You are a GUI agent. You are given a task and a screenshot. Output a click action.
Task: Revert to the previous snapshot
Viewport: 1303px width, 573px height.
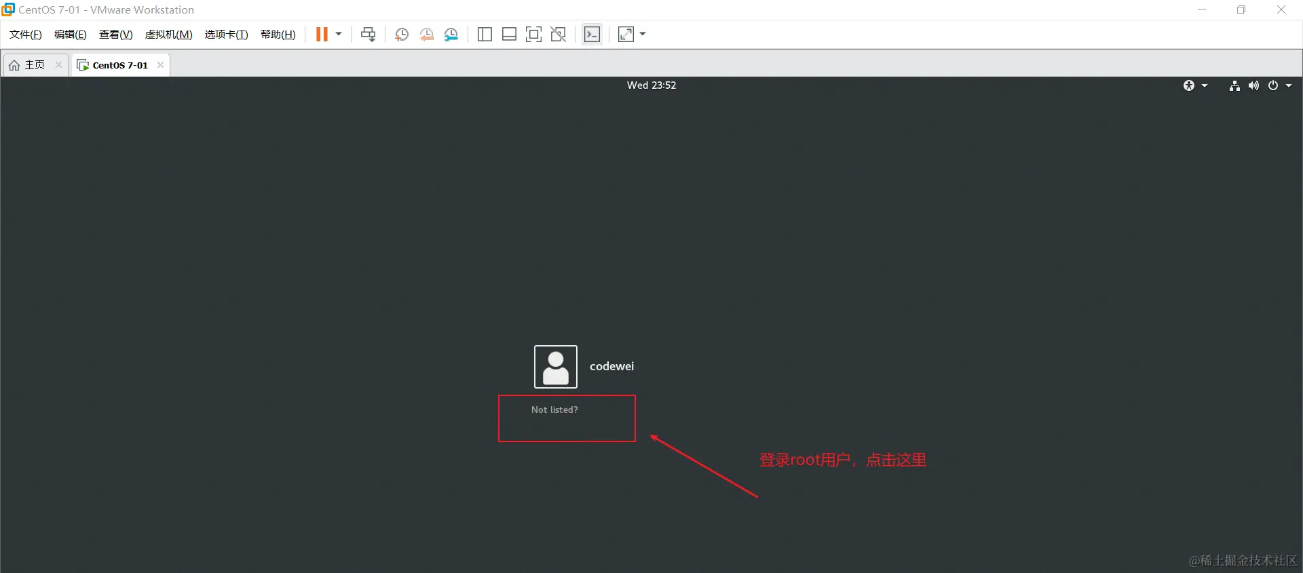pos(427,35)
